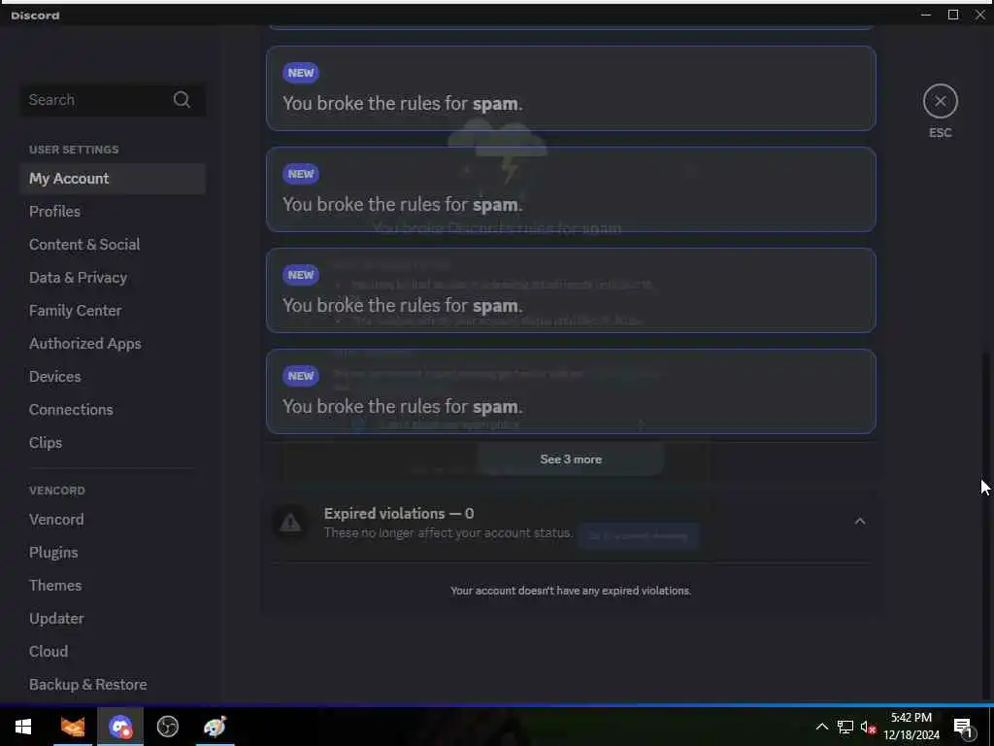Open the network status tray icon
This screenshot has height=746, width=994.
845,727
